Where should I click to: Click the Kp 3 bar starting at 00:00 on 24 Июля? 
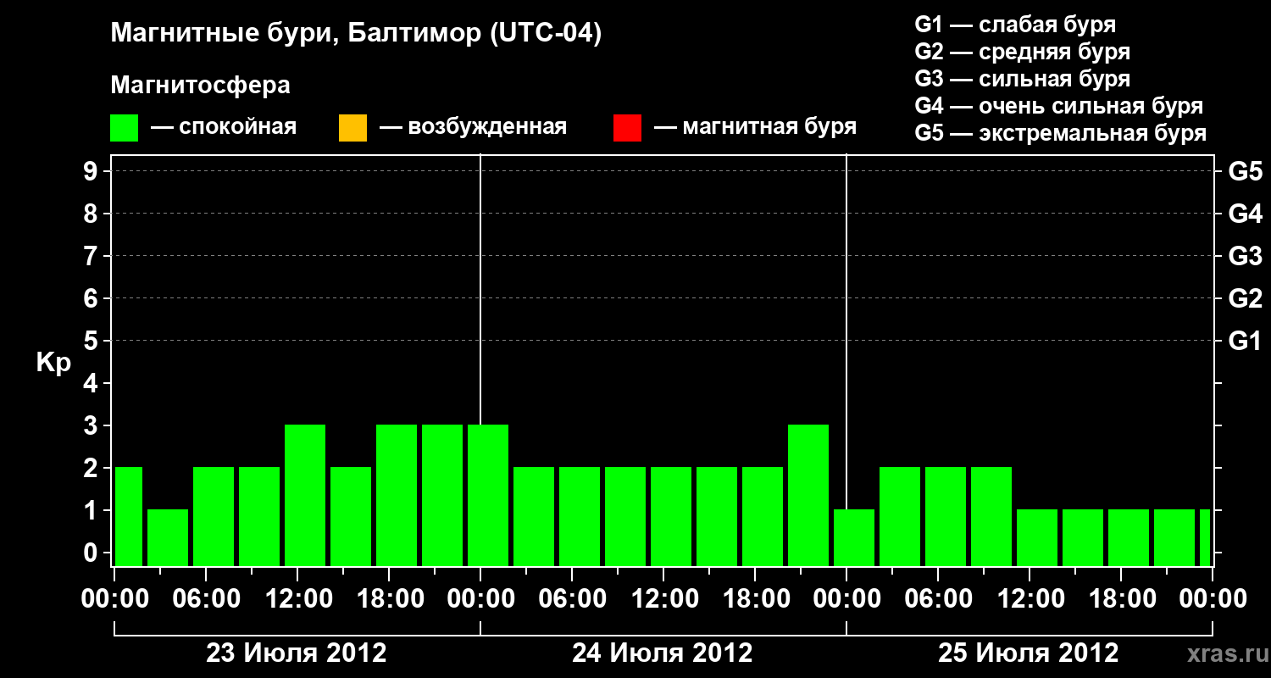tap(488, 495)
